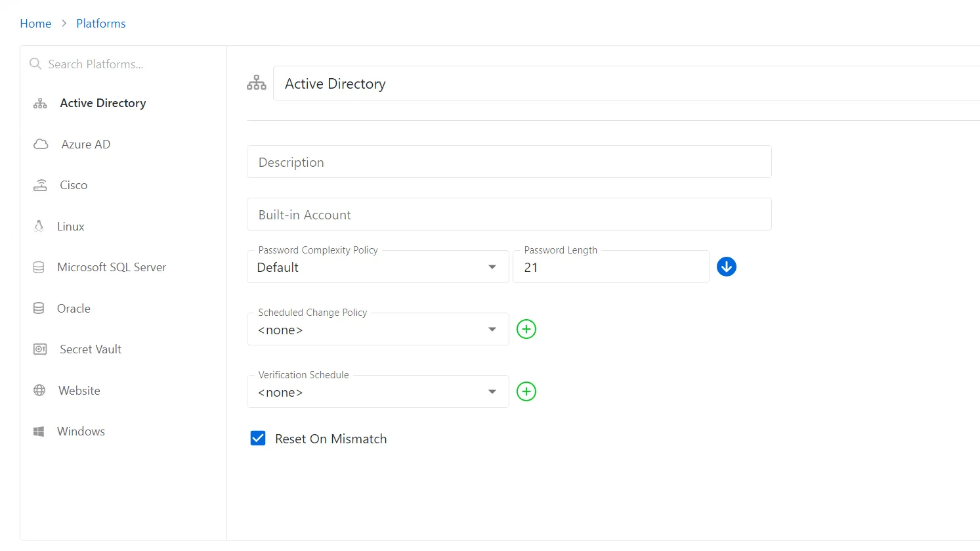Open the Scheduled Change Policy dropdown
Image resolution: width=980 pixels, height=551 pixels.
tap(378, 329)
